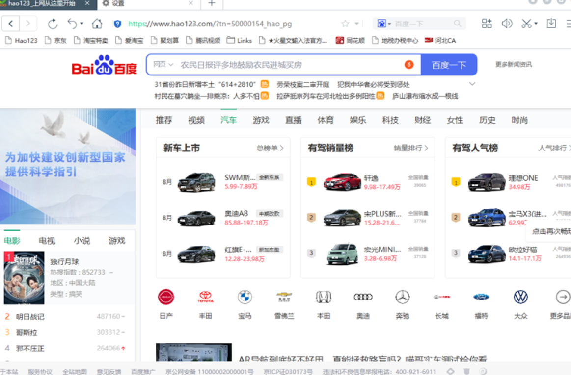Switch to the 小说 tab
The height and width of the screenshot is (375, 571).
(82, 241)
